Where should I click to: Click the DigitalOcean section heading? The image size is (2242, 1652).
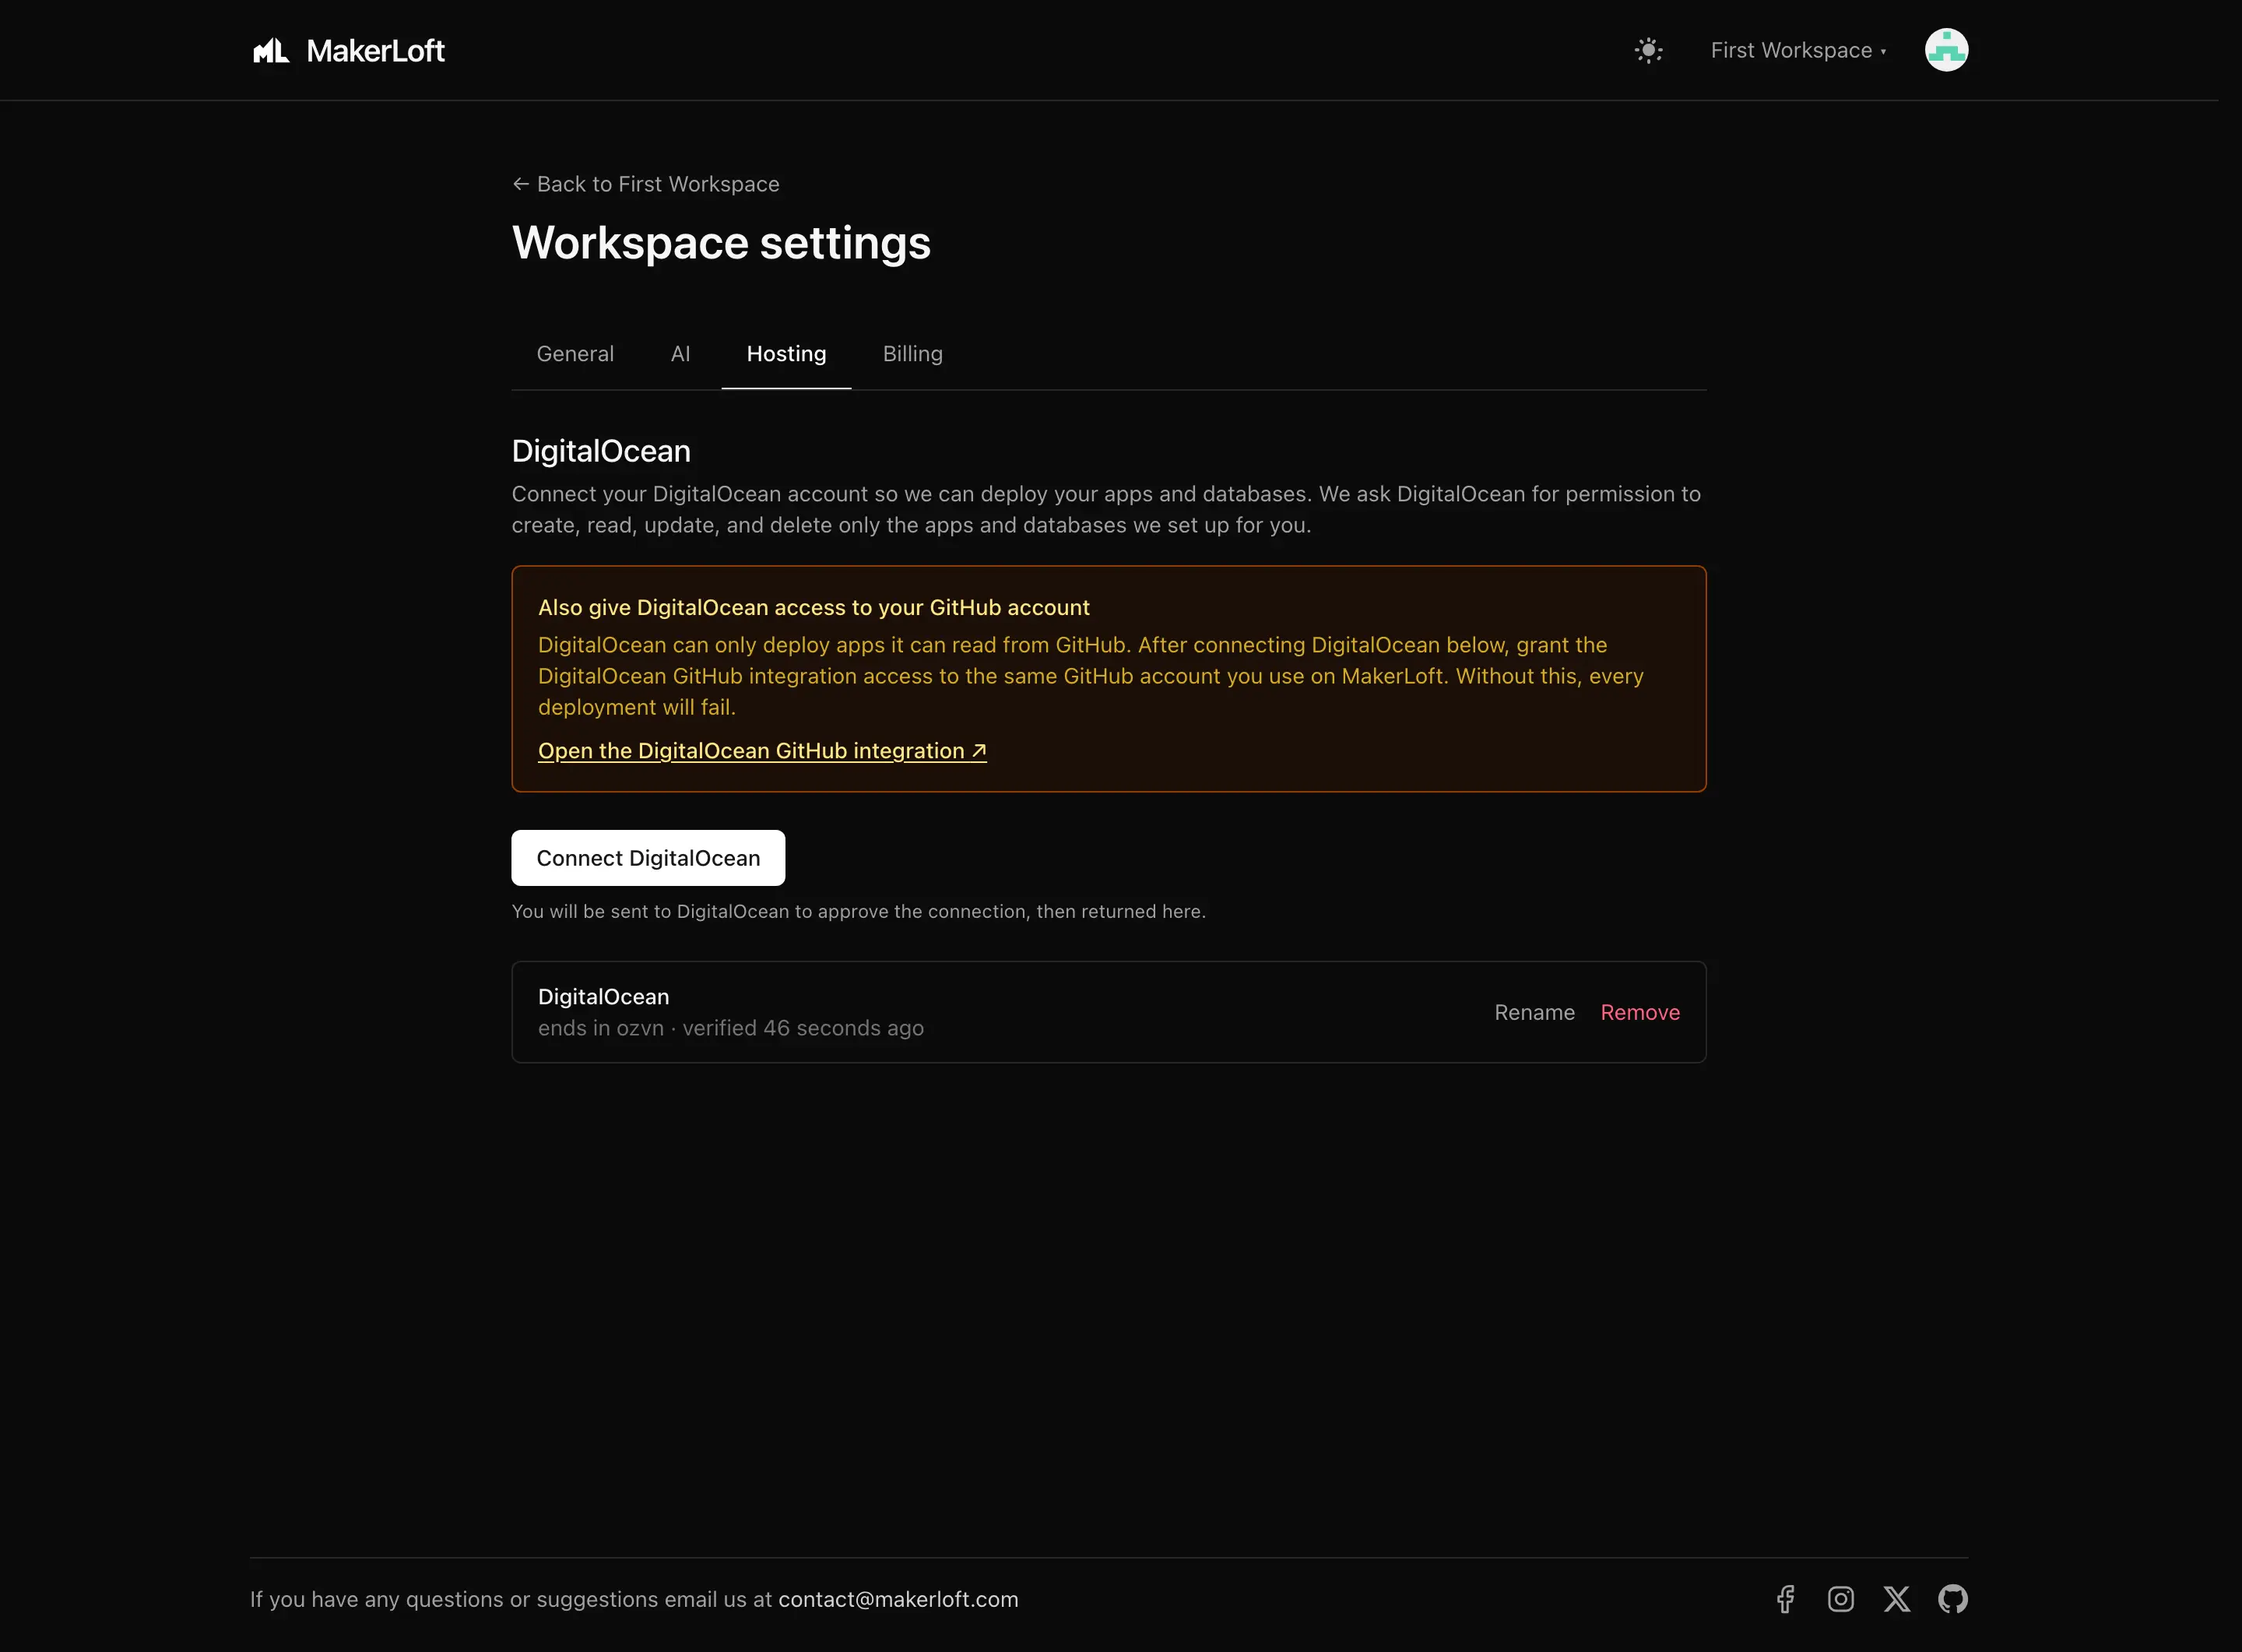601,451
